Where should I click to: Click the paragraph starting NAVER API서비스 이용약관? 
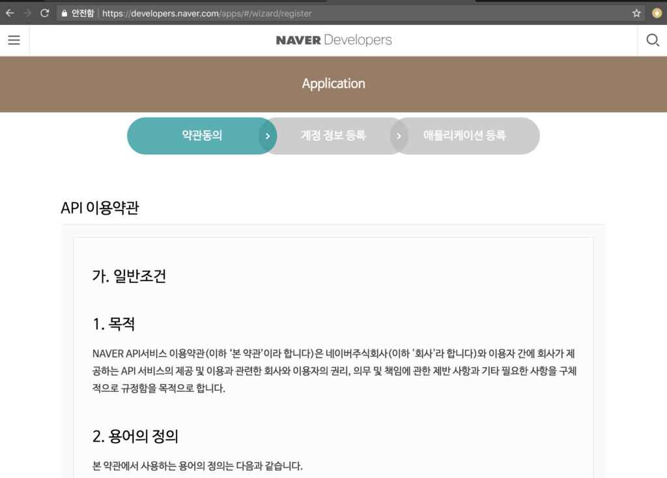coord(334,370)
